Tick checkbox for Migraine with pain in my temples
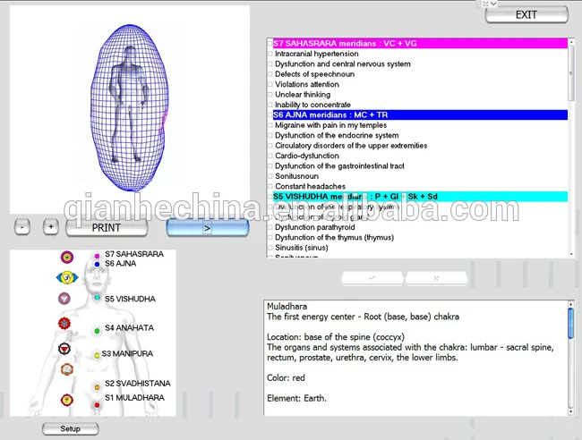This screenshot has height=440, width=582. pyautogui.click(x=270, y=125)
